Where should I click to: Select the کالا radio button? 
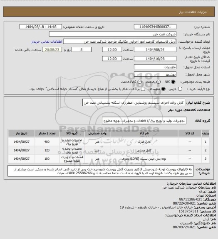(173, 82)
